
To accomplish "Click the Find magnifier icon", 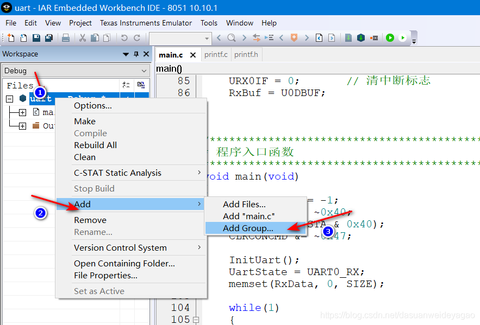I will point(232,38).
